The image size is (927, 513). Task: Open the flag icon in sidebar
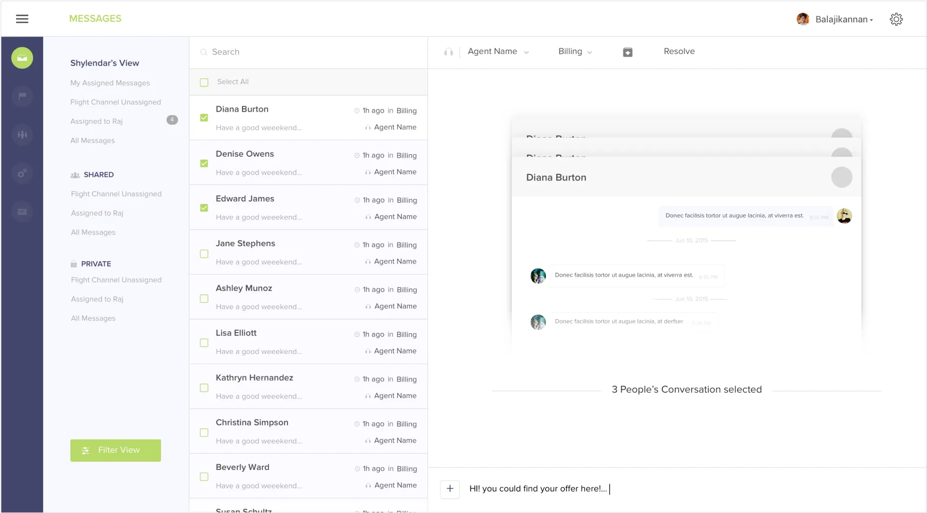pyautogui.click(x=22, y=96)
